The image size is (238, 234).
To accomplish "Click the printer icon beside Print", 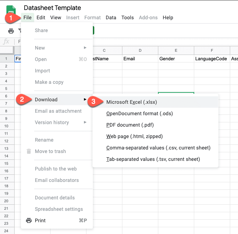I will (x=29, y=220).
